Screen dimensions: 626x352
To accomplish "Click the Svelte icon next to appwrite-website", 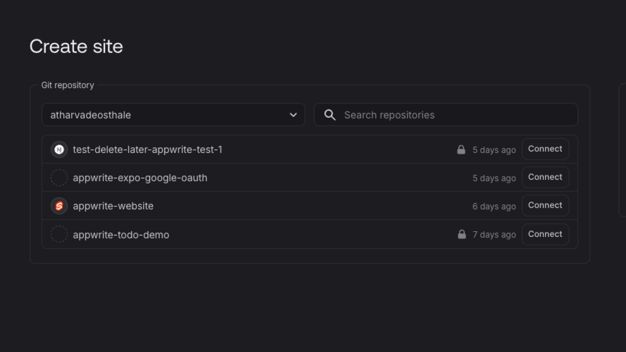I will click(x=59, y=206).
